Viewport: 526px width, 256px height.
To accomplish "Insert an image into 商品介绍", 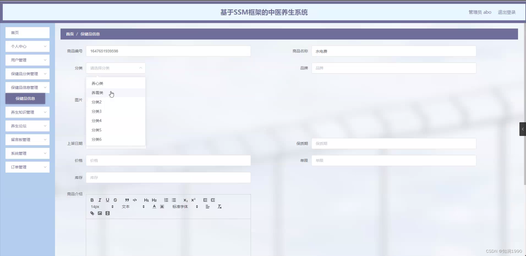I will click(100, 213).
